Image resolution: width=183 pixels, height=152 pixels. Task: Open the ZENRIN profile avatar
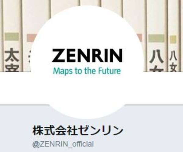tap(87, 62)
